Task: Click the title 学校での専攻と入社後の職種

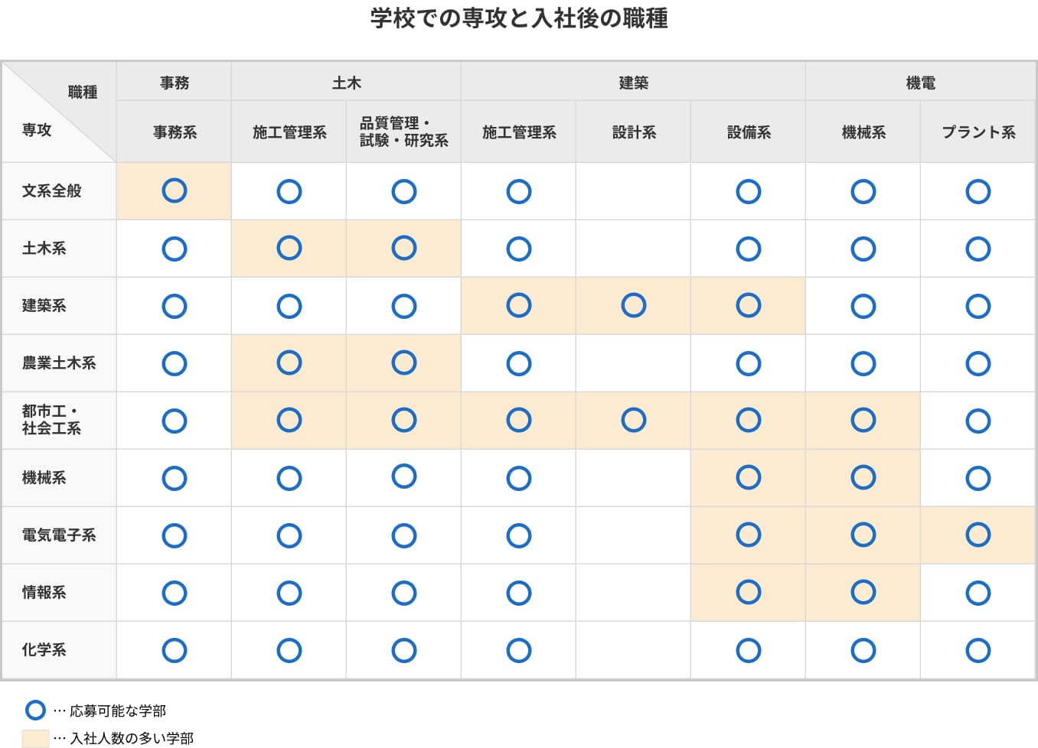Action: pos(519,18)
